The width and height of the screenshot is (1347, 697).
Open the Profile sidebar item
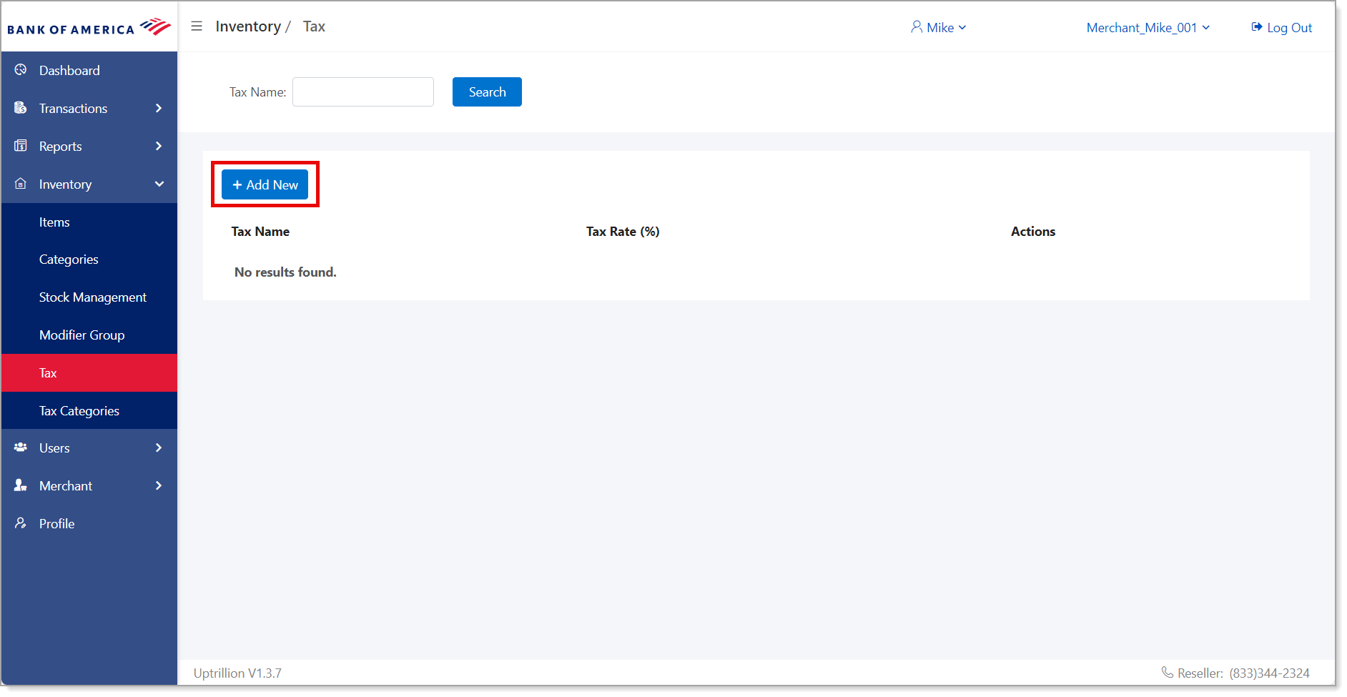point(89,523)
